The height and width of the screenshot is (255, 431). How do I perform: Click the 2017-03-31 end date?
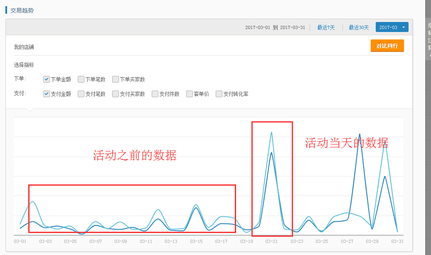tap(293, 28)
